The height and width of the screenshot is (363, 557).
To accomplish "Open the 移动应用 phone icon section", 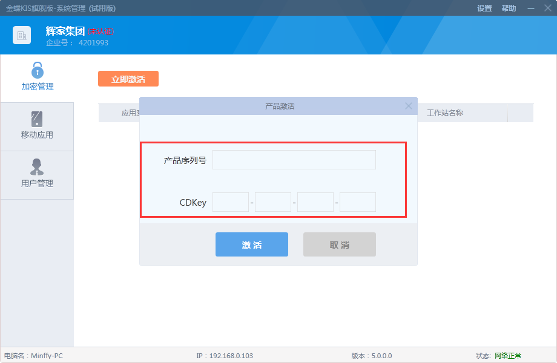I will click(x=38, y=125).
